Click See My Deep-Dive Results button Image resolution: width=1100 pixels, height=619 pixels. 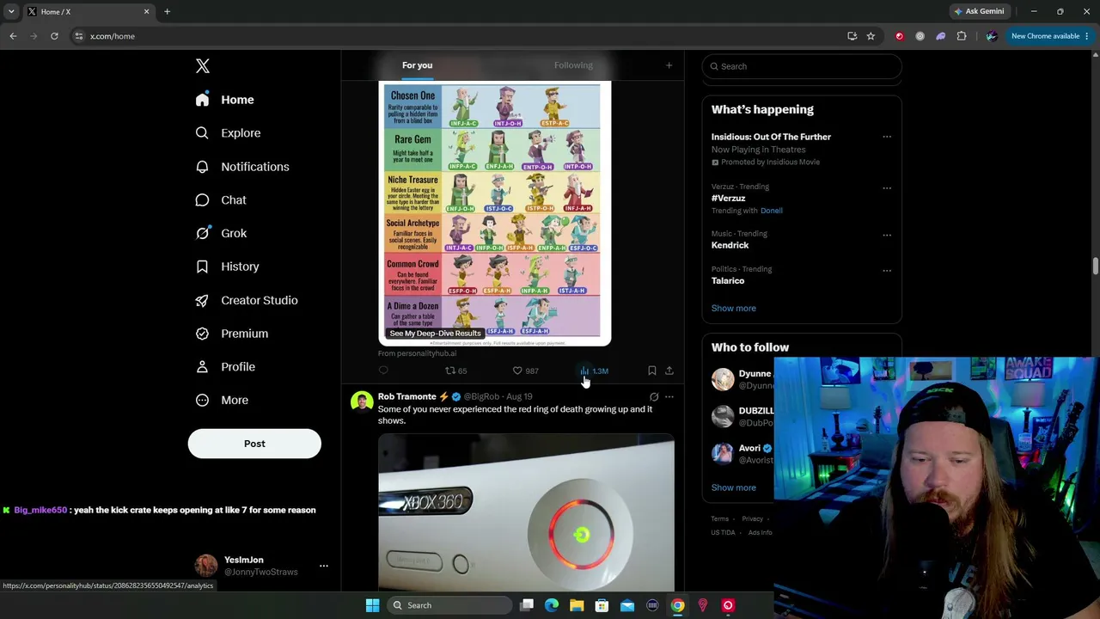pyautogui.click(x=435, y=334)
